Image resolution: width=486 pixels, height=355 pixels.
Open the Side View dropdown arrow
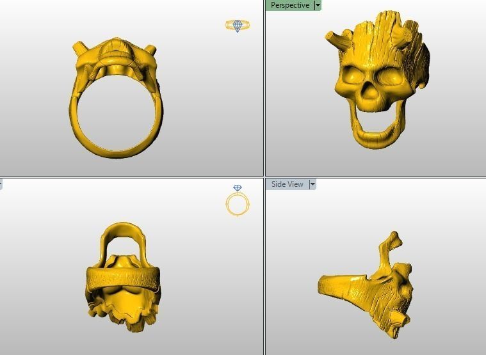312,184
